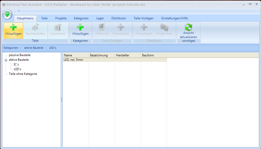Click Kategorien in the breadcrumb bar
Viewport: 261px width, 149px height.
[11, 48]
